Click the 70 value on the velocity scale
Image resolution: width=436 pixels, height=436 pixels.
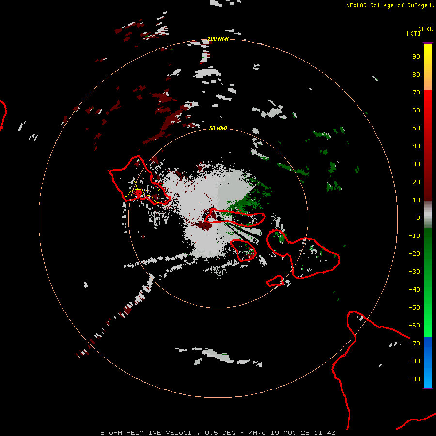coord(416,93)
